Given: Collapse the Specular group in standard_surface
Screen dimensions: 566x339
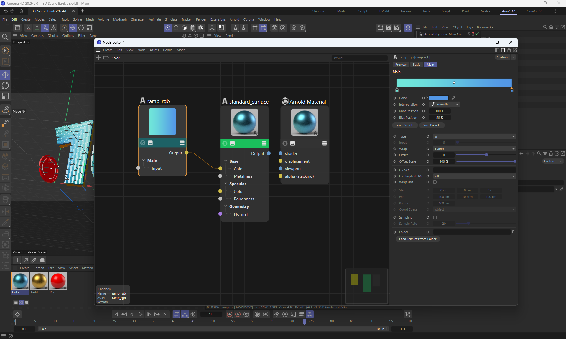Looking at the screenshot, I should click(226, 184).
